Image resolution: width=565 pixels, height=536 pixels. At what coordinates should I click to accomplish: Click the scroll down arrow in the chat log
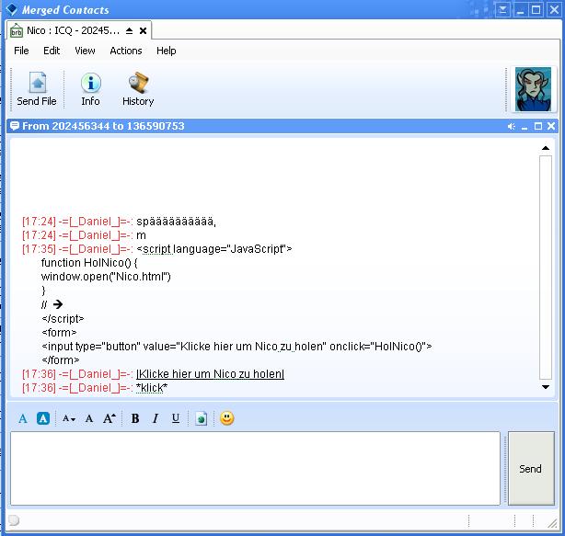[546, 387]
